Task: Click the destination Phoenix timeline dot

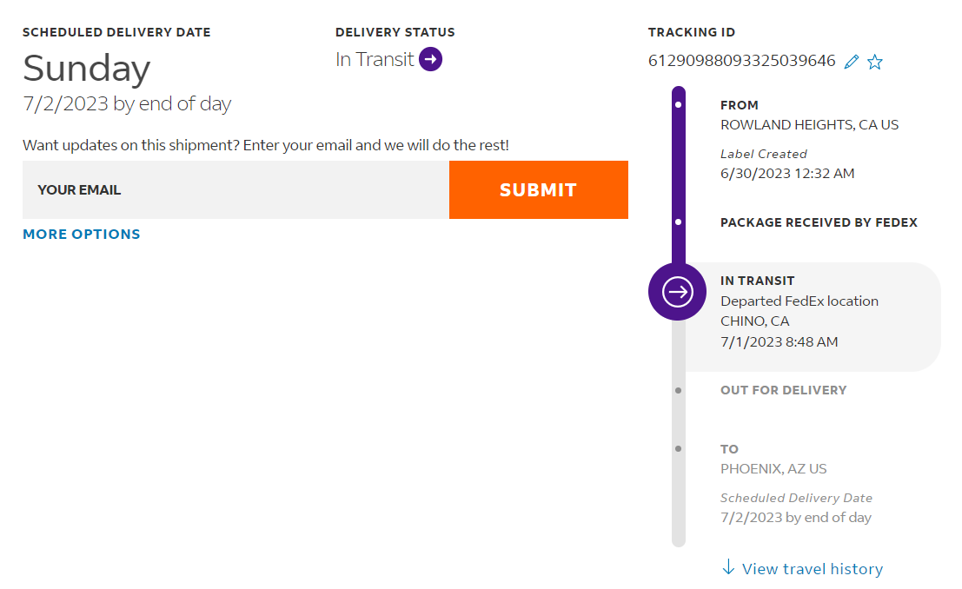Action: 678,449
